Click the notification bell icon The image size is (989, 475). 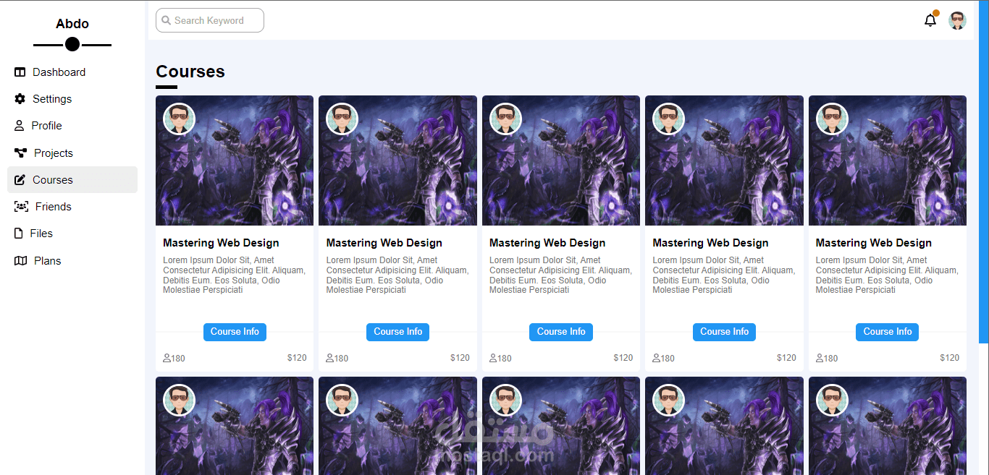coord(930,20)
